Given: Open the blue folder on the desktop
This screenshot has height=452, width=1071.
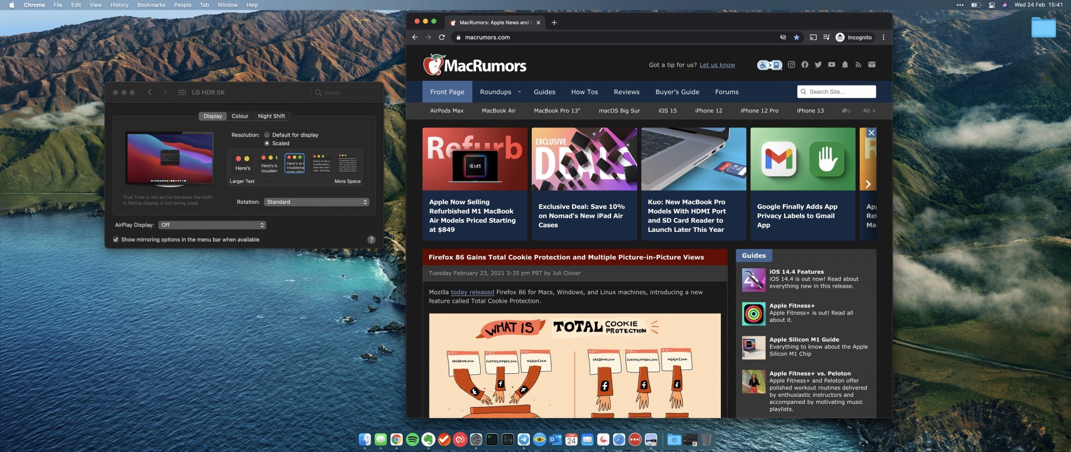Looking at the screenshot, I should pos(1044,27).
